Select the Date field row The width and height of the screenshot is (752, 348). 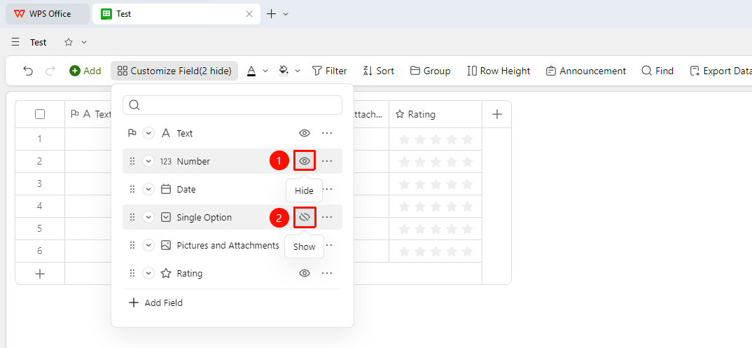coord(232,189)
